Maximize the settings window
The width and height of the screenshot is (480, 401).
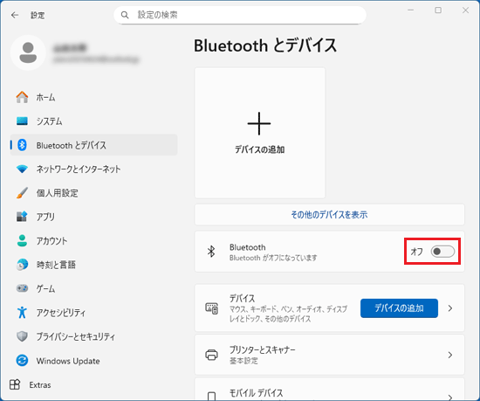click(x=438, y=10)
